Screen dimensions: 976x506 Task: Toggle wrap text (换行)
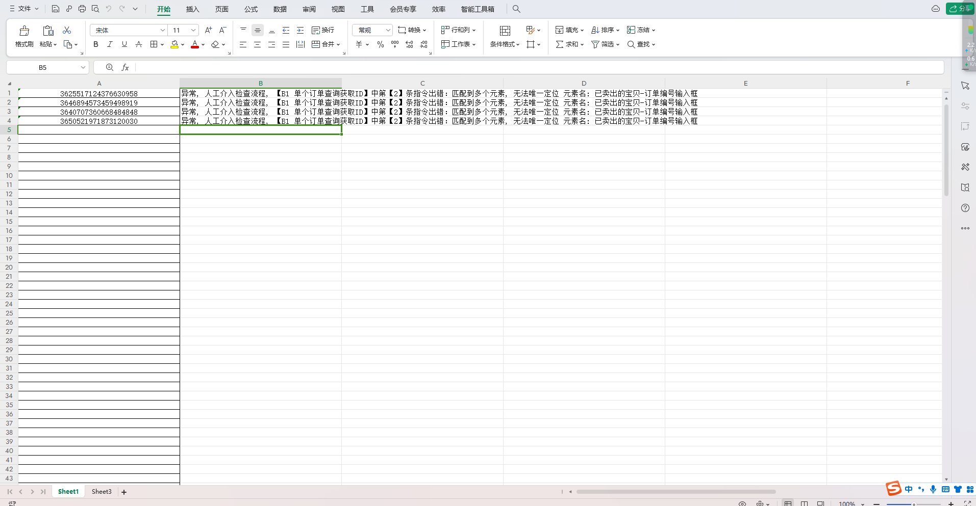pyautogui.click(x=323, y=31)
